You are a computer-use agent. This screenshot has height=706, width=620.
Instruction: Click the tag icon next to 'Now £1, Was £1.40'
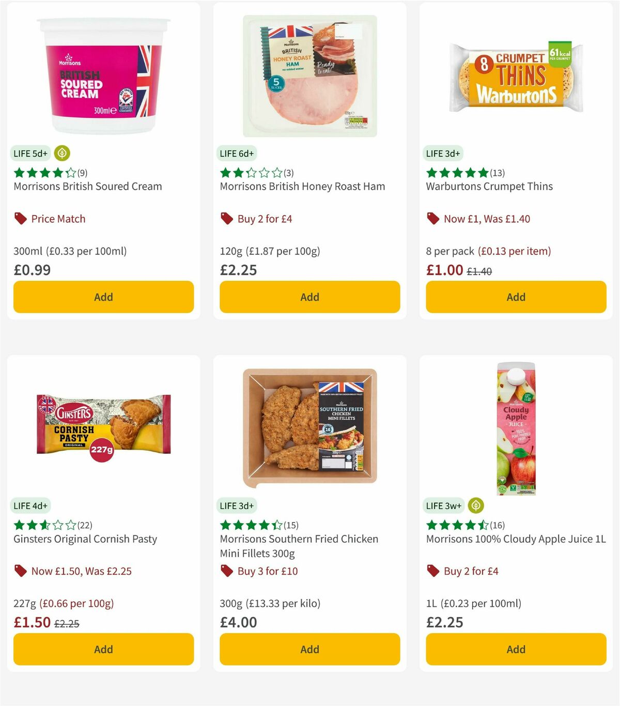tap(432, 219)
